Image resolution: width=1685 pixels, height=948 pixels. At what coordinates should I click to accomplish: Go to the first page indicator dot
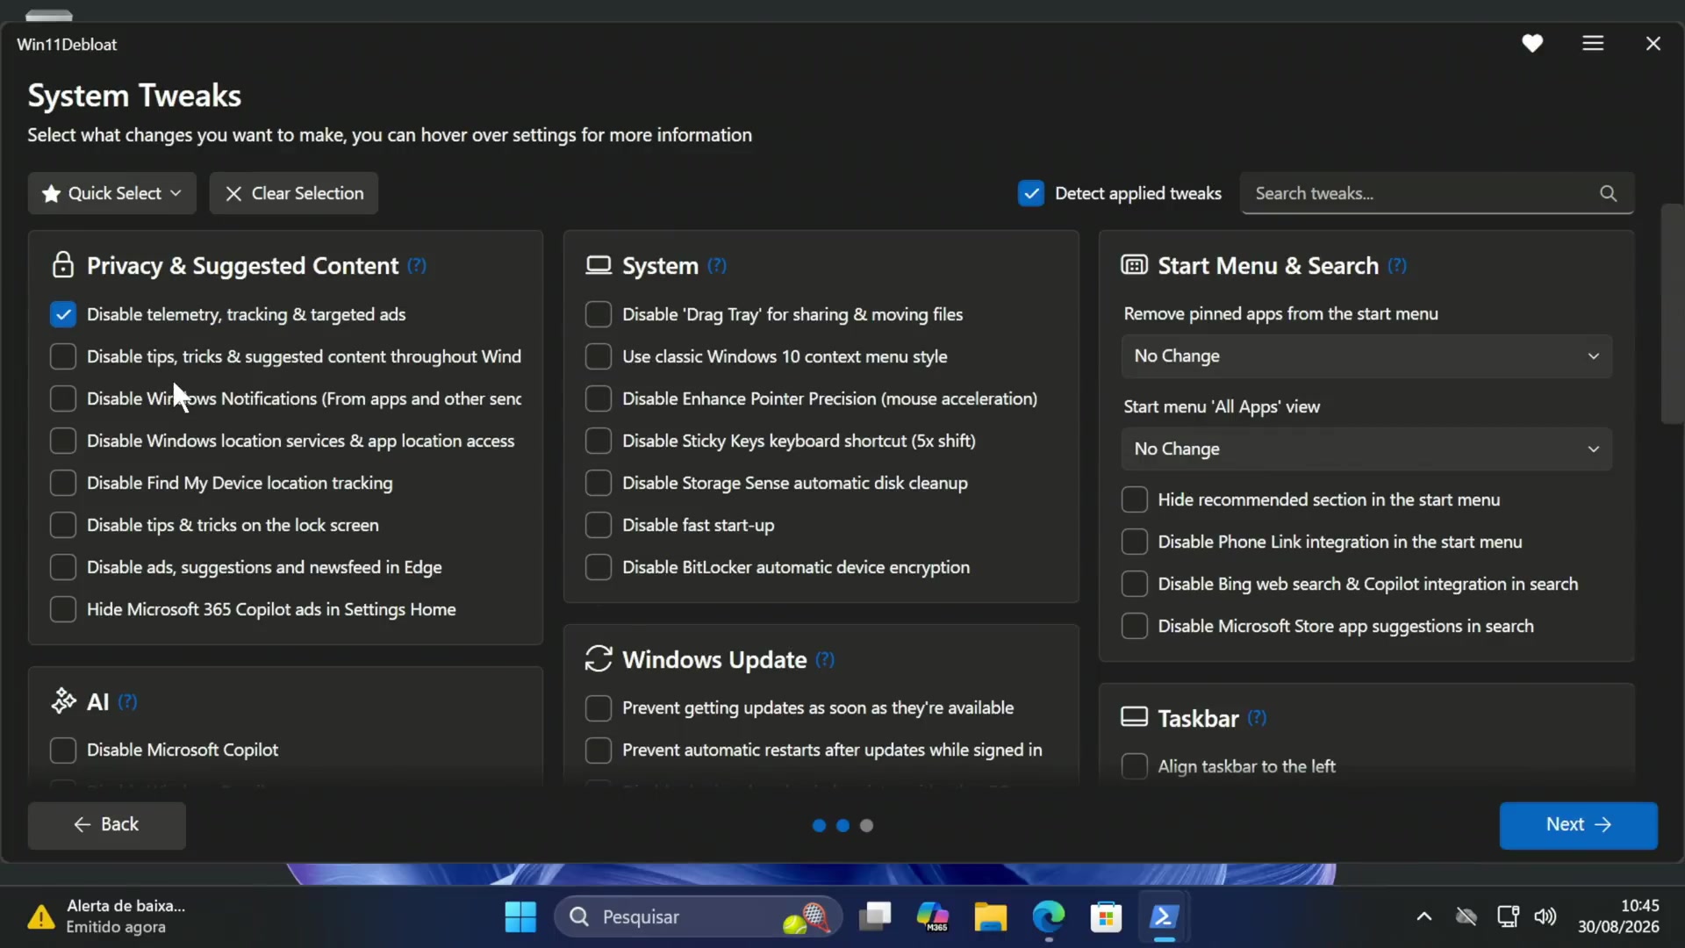tap(819, 825)
